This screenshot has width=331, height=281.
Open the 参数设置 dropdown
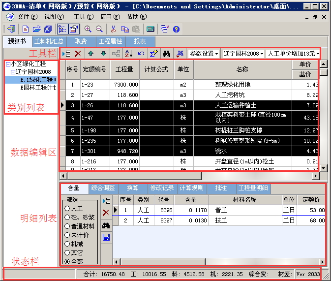coord(204,54)
